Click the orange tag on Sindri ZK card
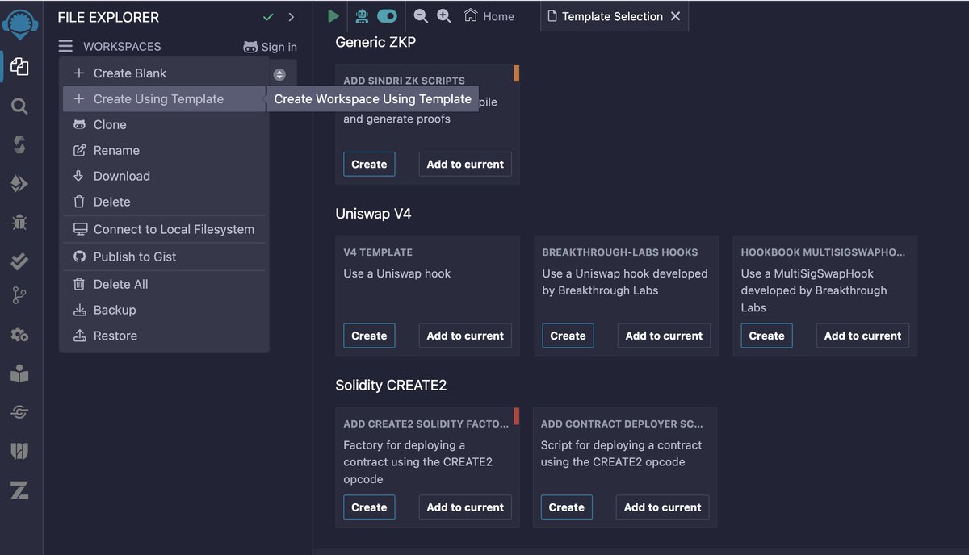The image size is (969, 555). click(517, 73)
